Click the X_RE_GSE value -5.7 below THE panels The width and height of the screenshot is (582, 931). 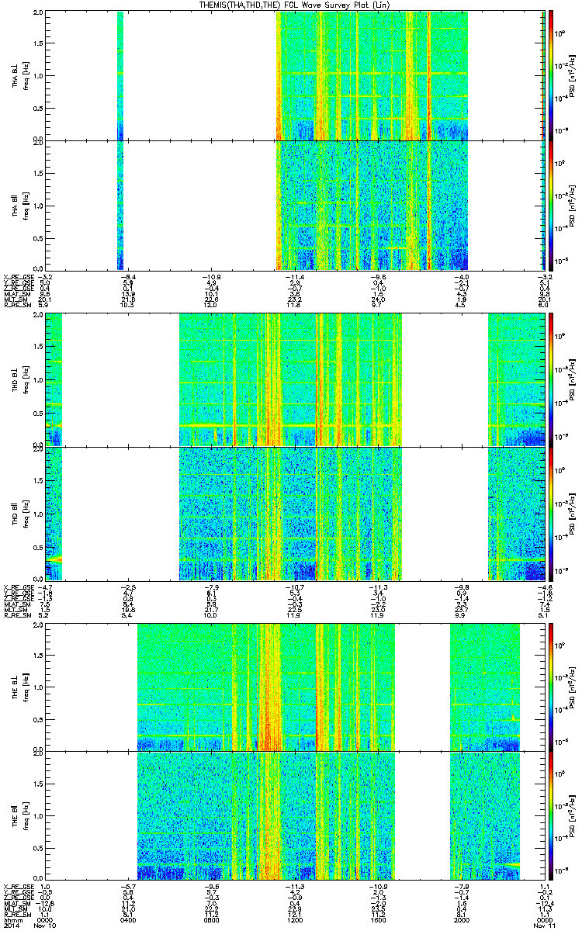pyautogui.click(x=129, y=886)
